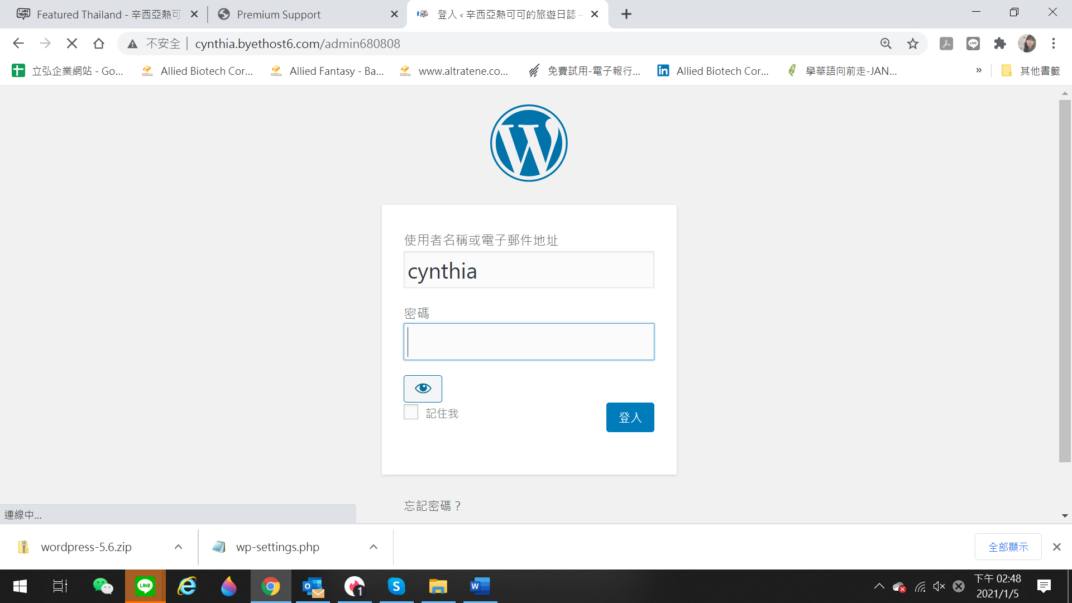Open 其他書籤 bookmarks folder
The image size is (1072, 603).
pyautogui.click(x=1031, y=71)
